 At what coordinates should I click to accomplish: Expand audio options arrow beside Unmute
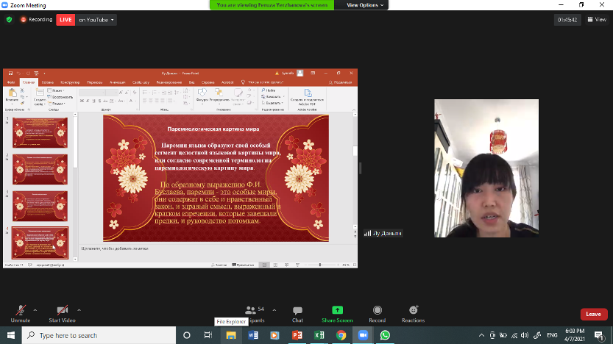coord(36,309)
